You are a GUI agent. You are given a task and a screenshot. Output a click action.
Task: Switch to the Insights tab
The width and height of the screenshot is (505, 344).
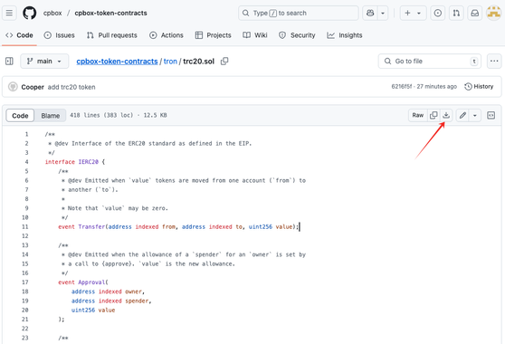344,35
